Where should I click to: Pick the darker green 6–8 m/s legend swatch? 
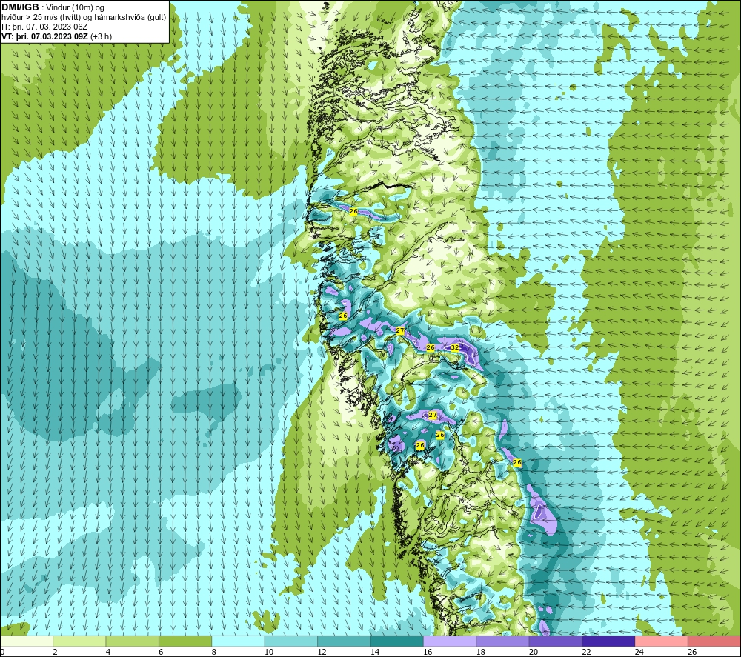(x=185, y=641)
